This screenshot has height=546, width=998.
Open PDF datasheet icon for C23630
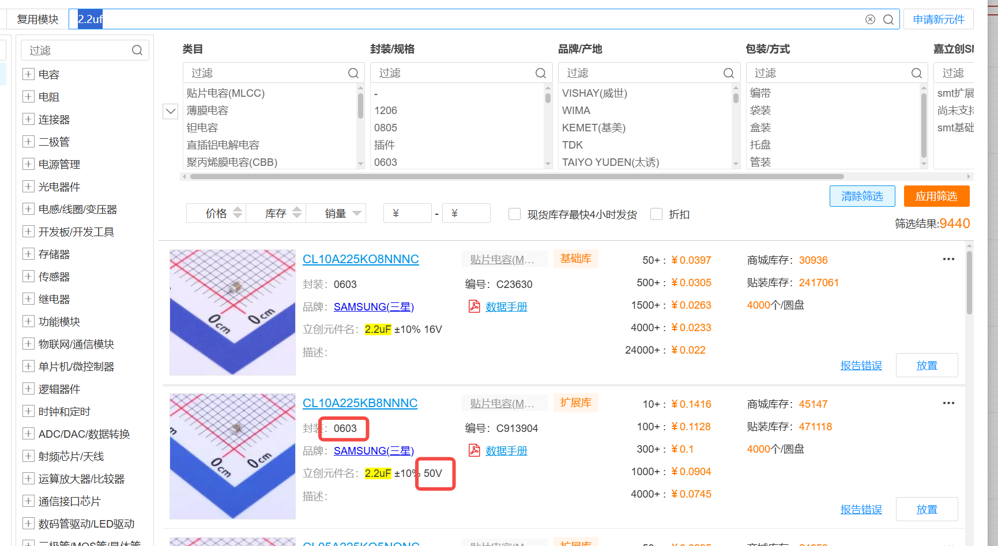tap(474, 306)
